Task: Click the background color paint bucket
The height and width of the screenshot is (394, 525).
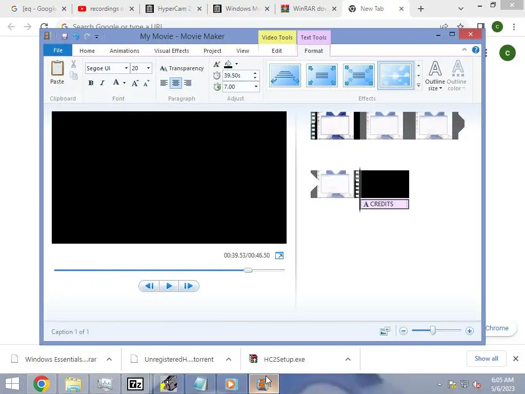Action: (228, 64)
